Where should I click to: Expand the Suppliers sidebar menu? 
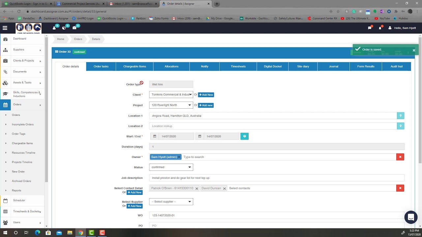[x=40, y=50]
